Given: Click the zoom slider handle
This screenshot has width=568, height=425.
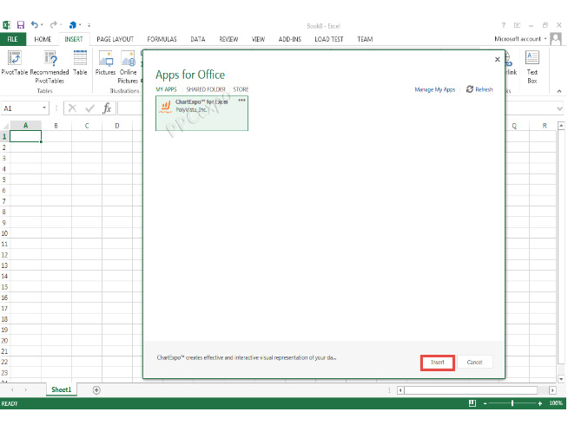Looking at the screenshot, I should point(512,403).
